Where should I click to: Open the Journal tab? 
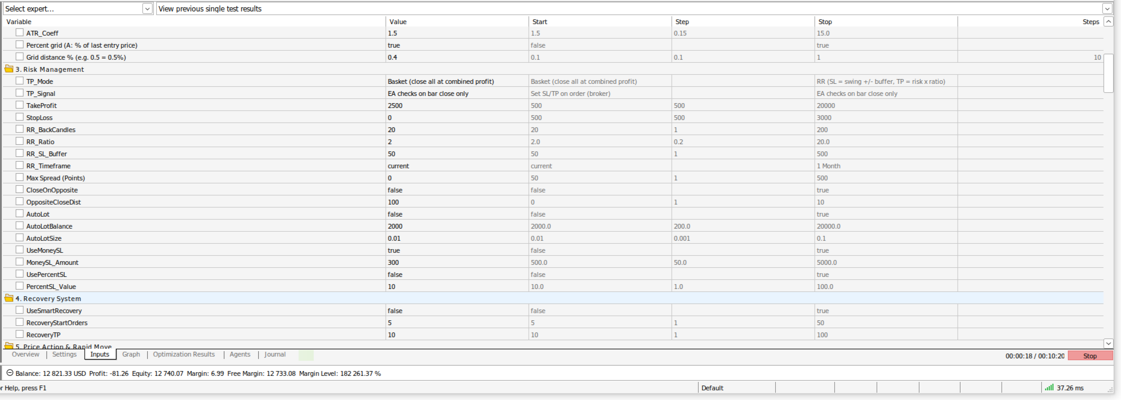[275, 355]
